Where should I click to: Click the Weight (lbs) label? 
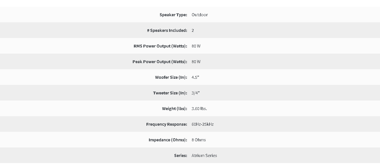tap(175, 109)
